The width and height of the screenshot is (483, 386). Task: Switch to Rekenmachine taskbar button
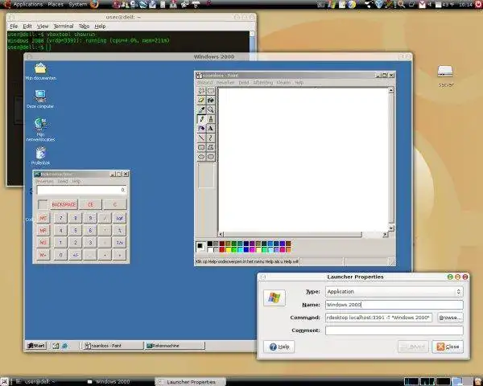point(175,346)
